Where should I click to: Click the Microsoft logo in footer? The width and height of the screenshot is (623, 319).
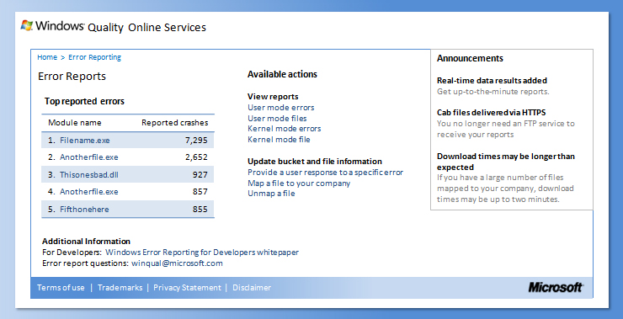coord(556,287)
